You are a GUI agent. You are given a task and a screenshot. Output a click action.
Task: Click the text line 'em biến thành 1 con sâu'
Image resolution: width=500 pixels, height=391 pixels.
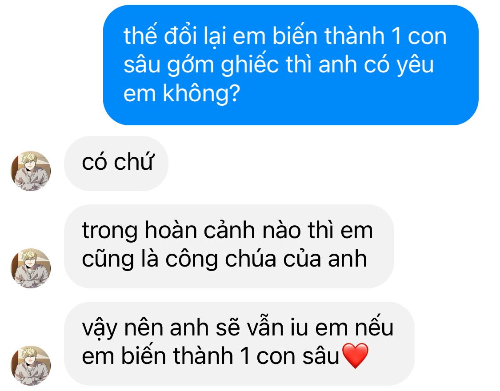211,356
